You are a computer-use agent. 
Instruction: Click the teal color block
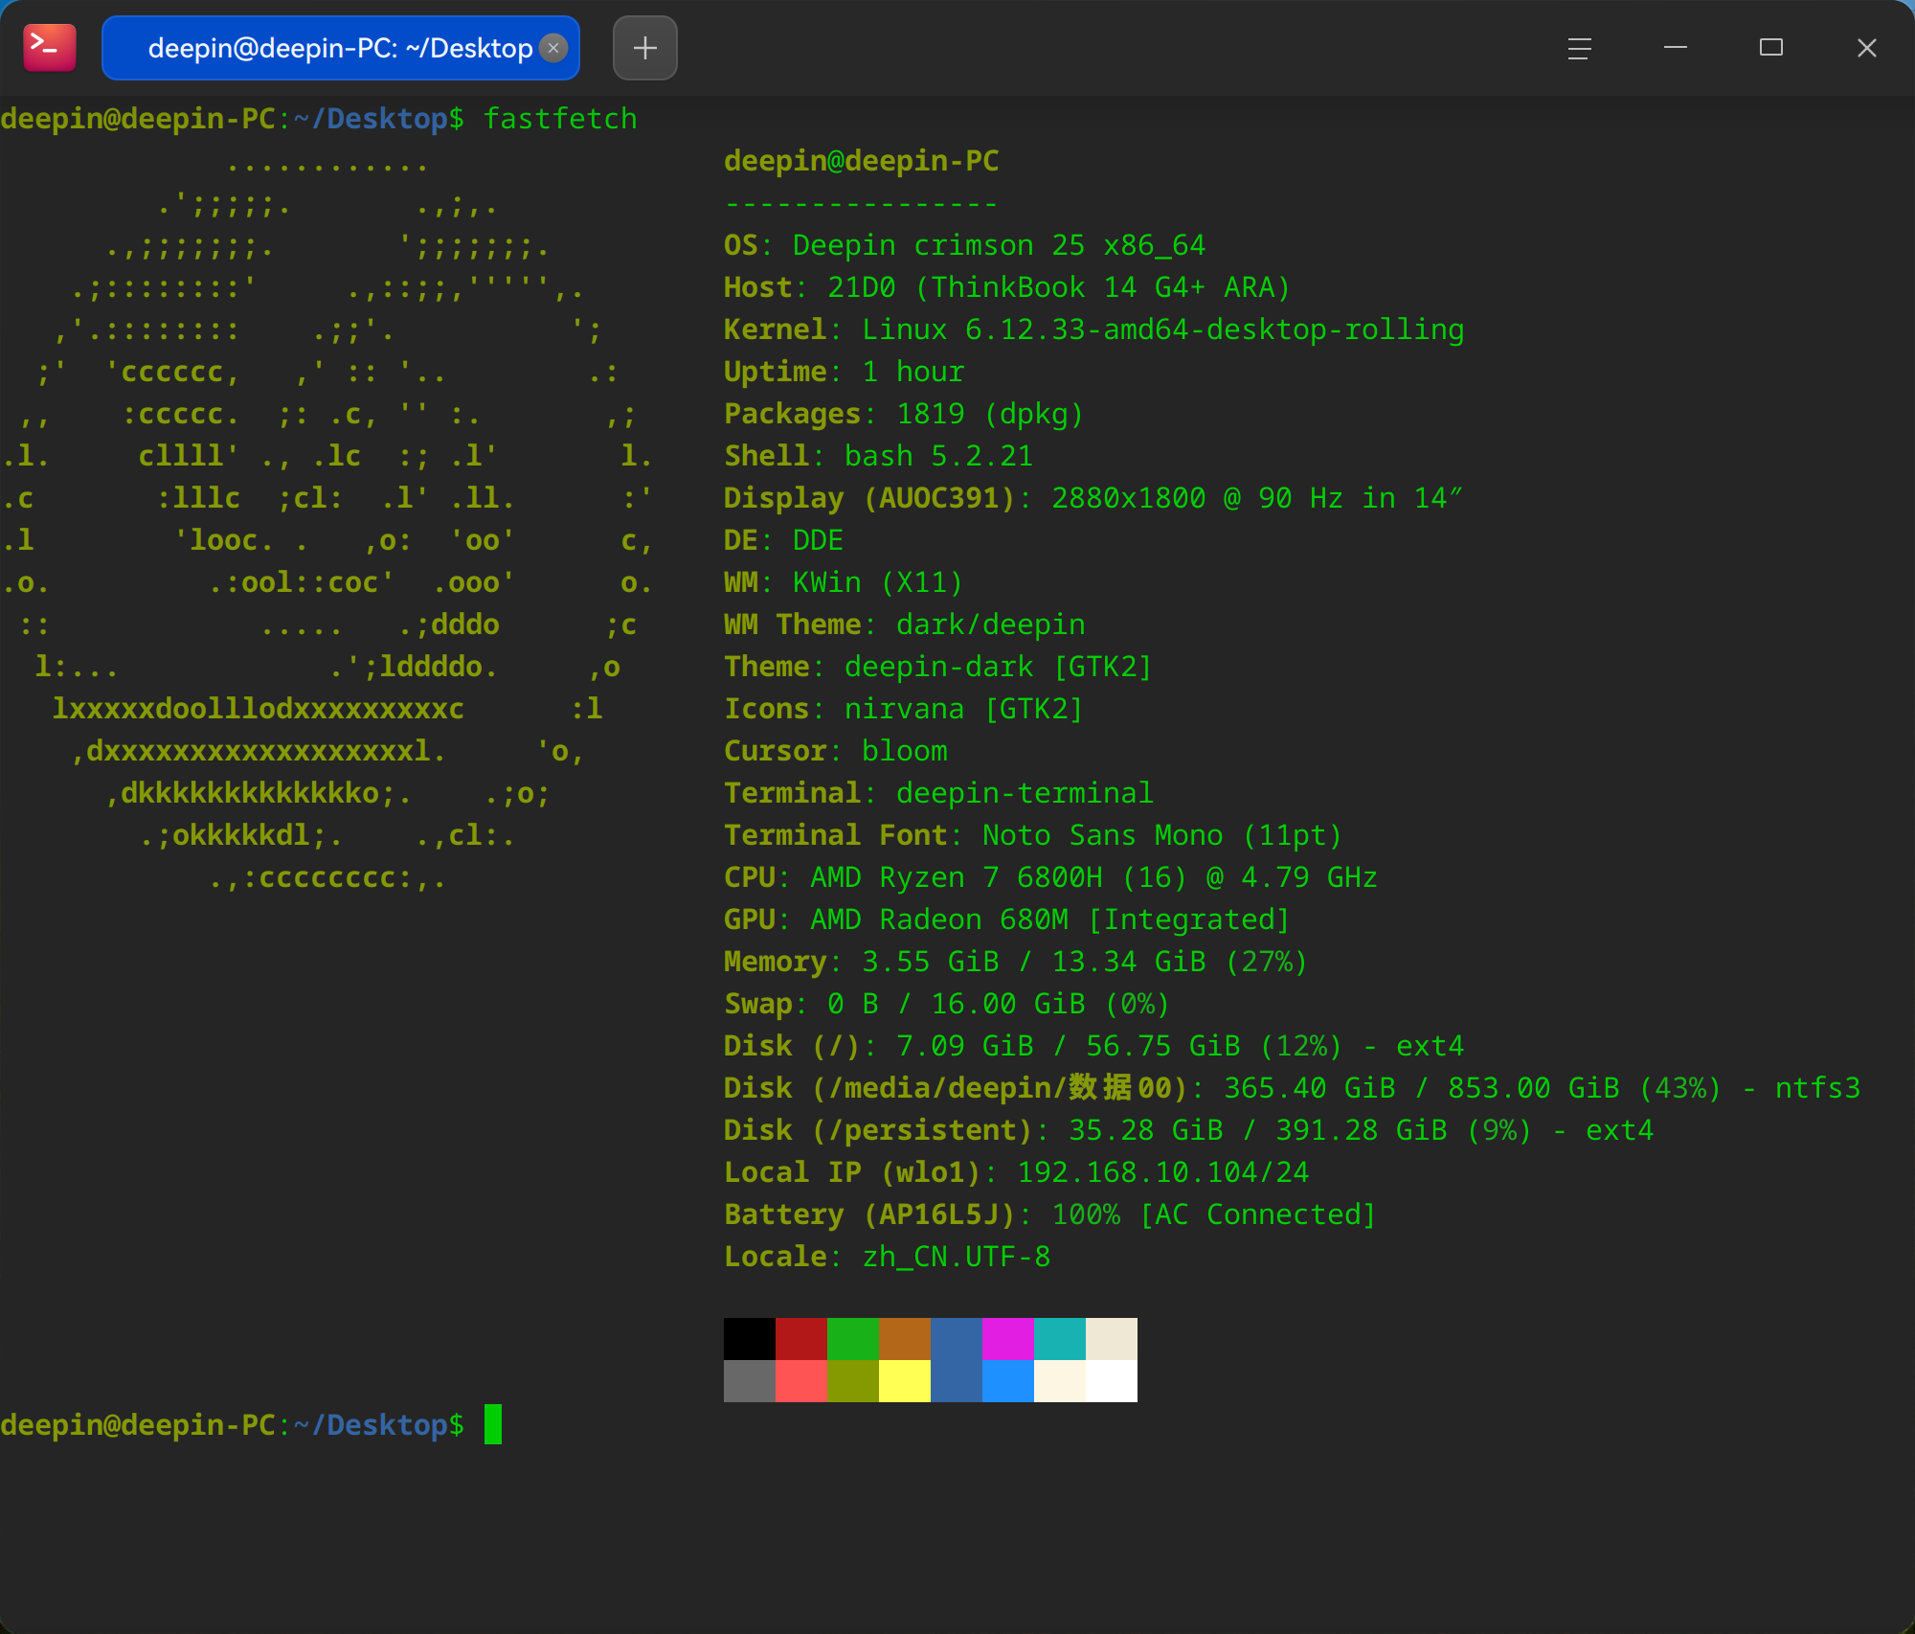coord(1060,1339)
